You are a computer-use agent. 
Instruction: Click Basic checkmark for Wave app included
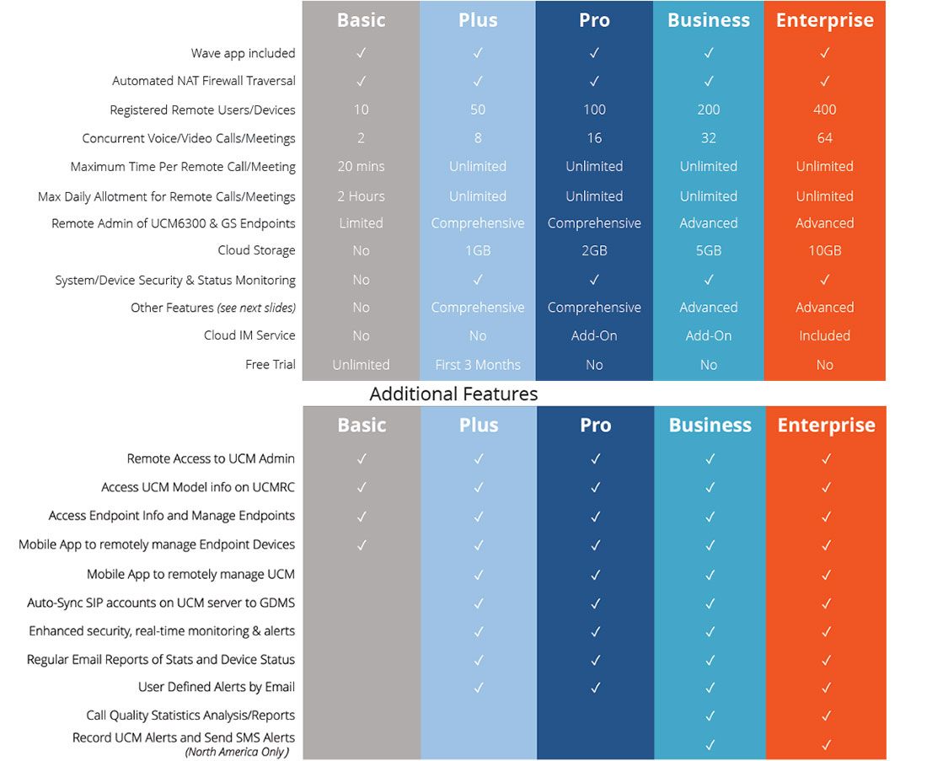tap(361, 53)
